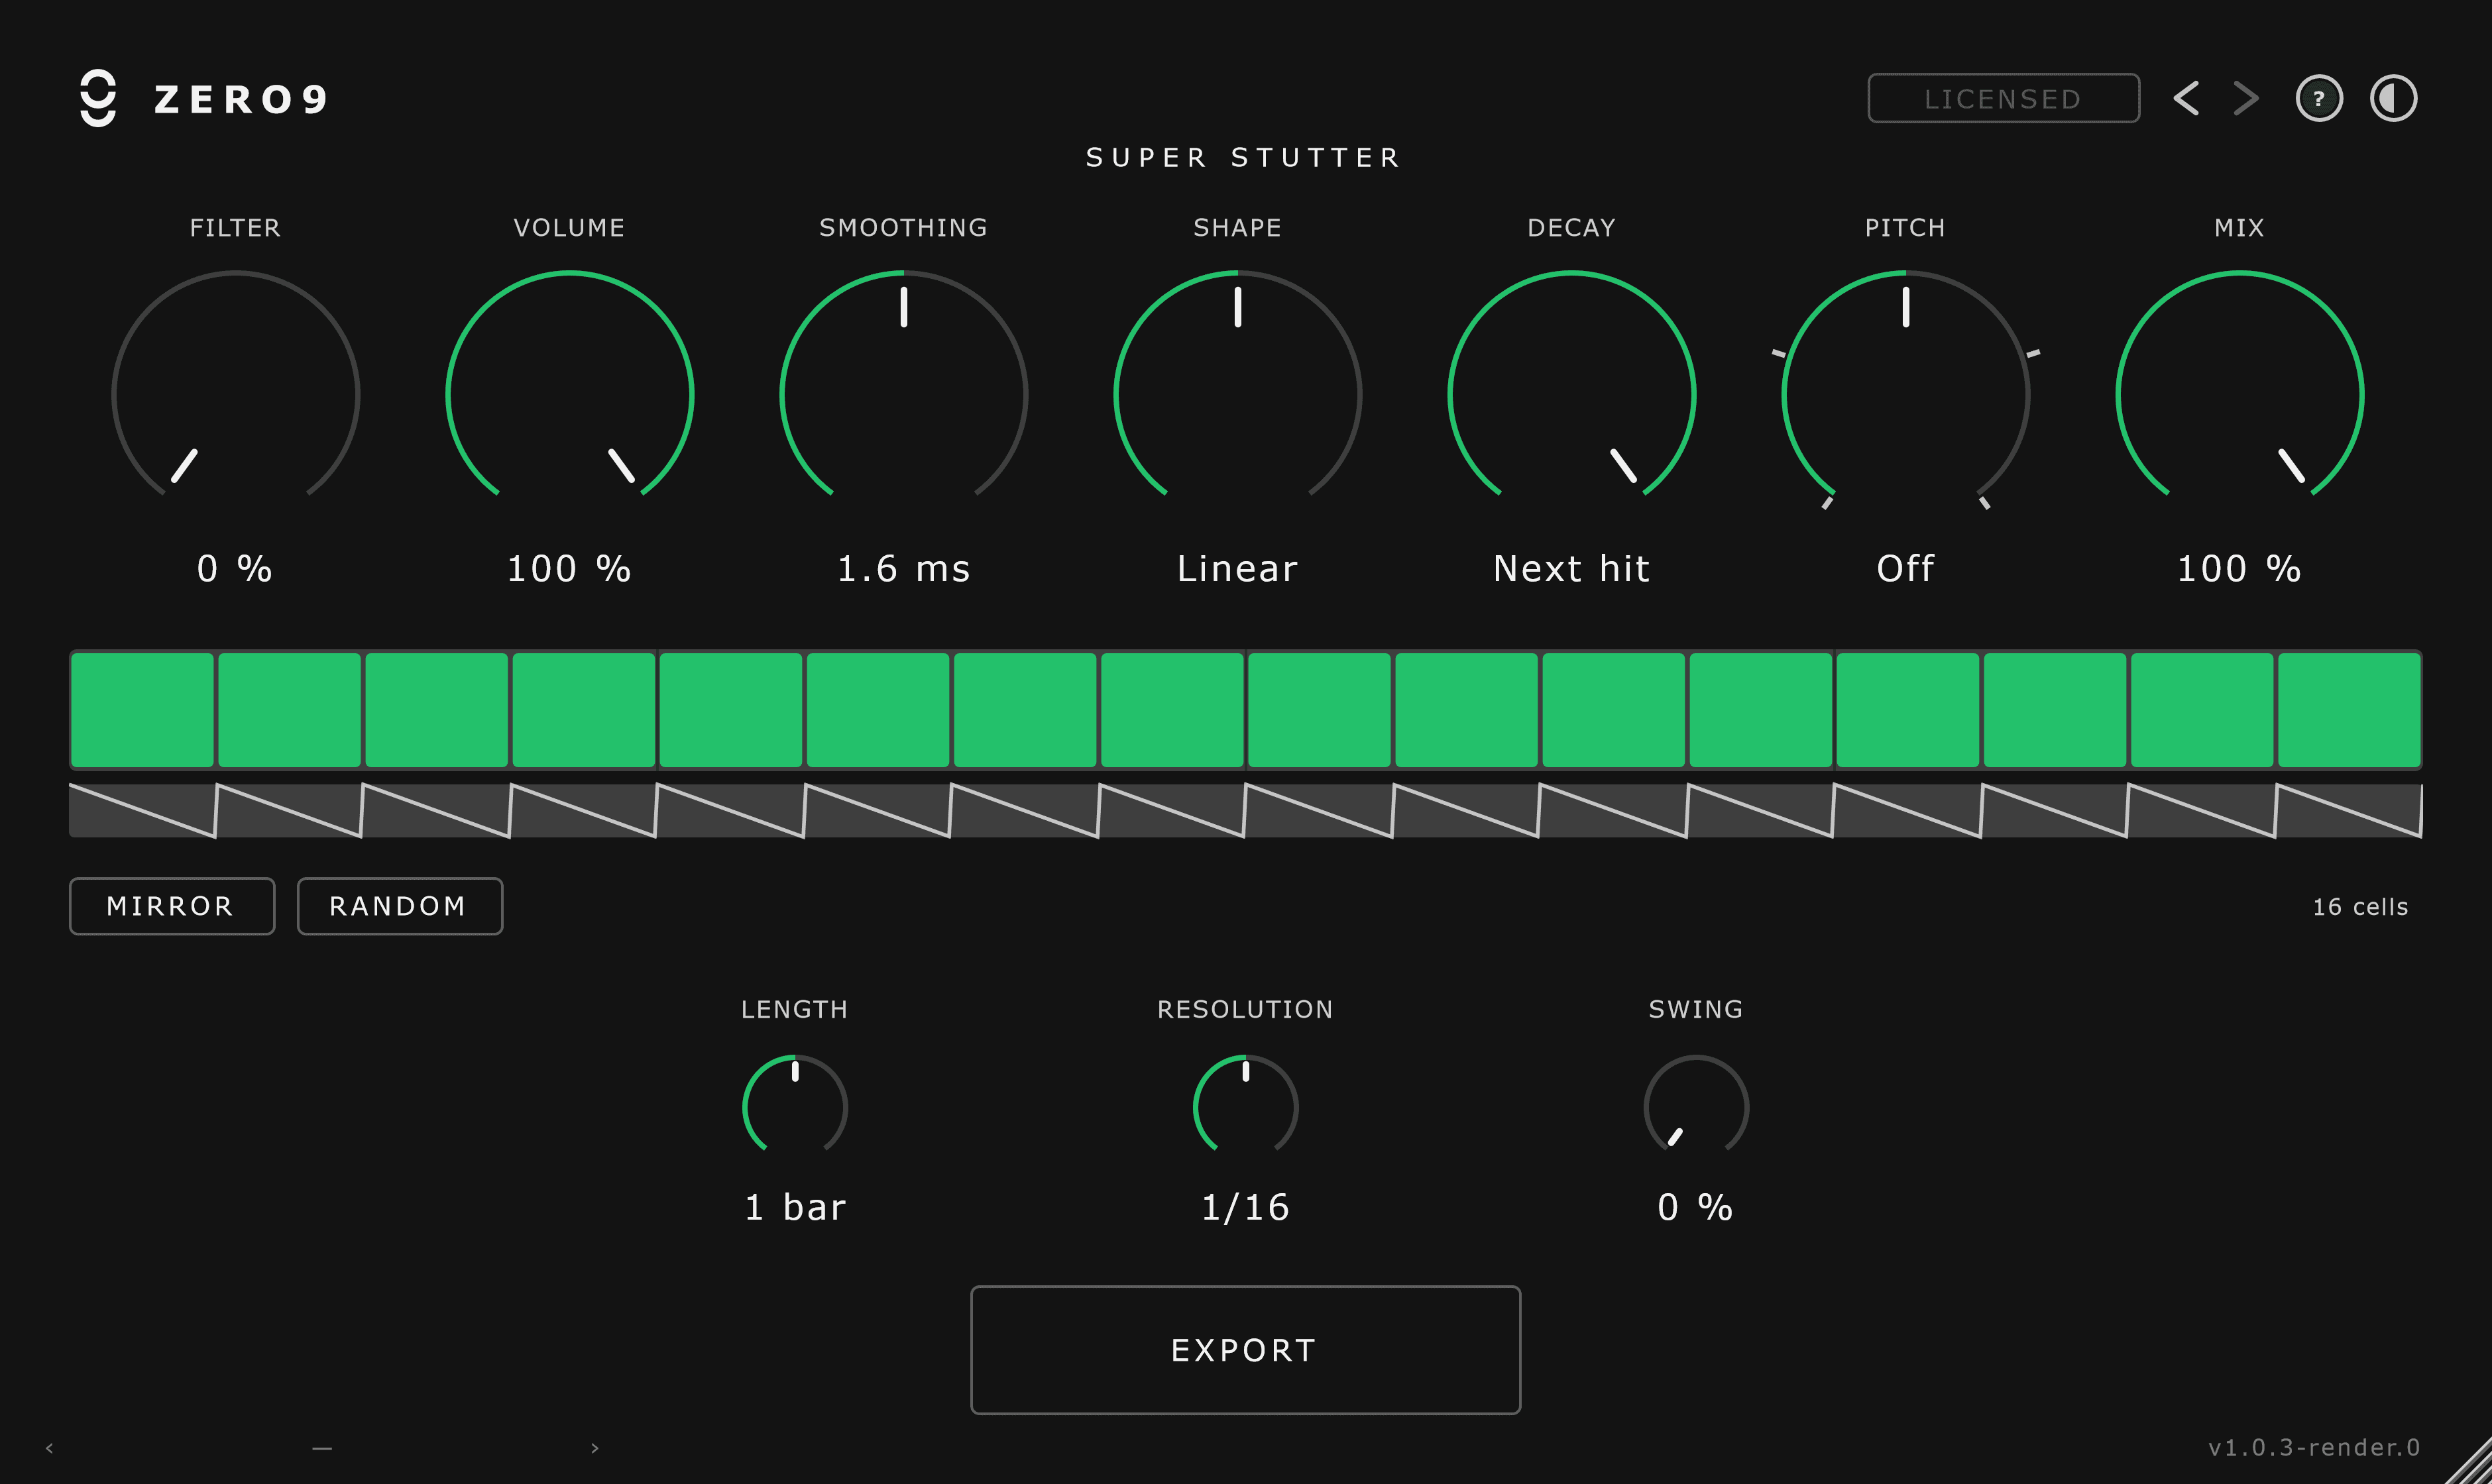
Task: Open the help question mark icon
Action: point(2318,98)
